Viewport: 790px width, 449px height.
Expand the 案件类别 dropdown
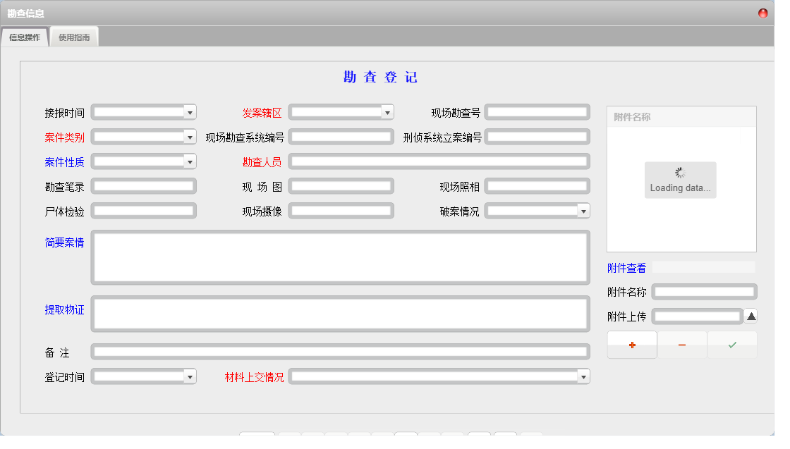pos(190,136)
